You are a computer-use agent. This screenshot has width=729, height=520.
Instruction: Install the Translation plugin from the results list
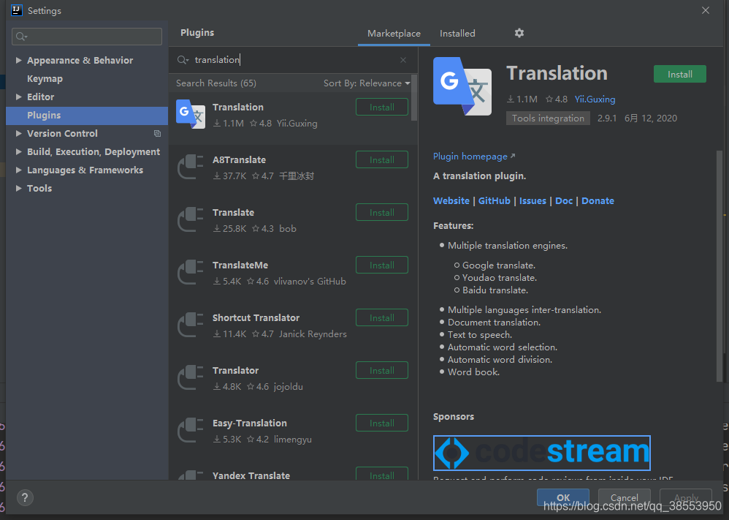tap(382, 107)
